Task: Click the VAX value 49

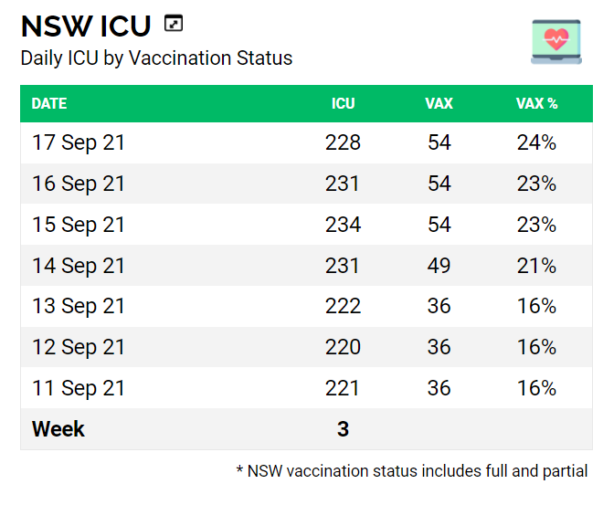Action: tap(439, 266)
